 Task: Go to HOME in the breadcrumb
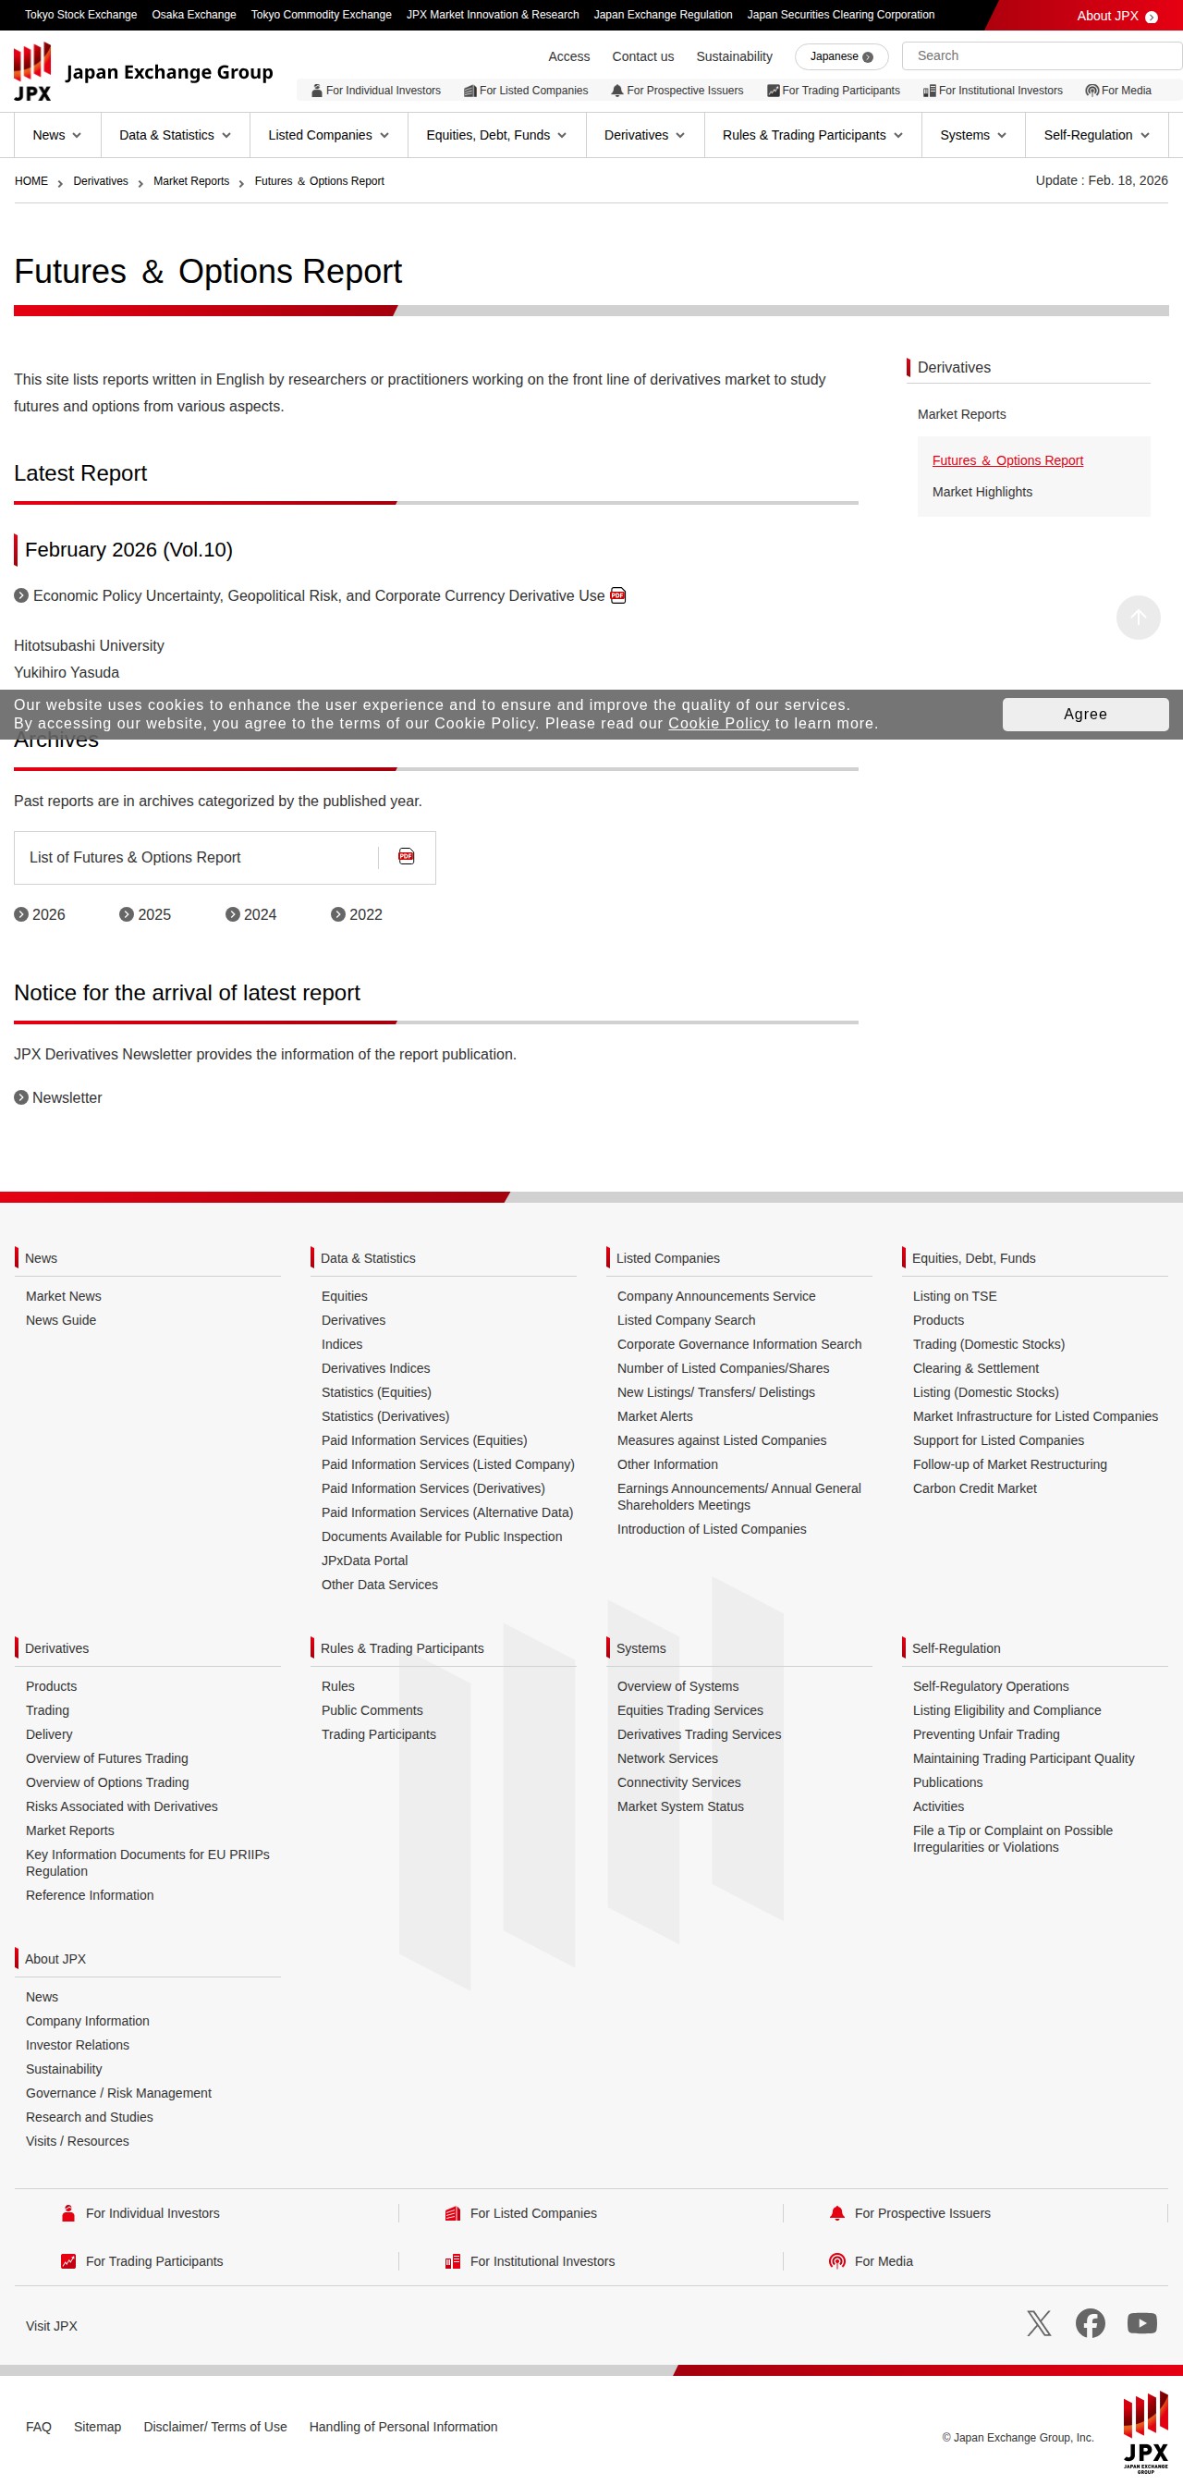click(30, 181)
